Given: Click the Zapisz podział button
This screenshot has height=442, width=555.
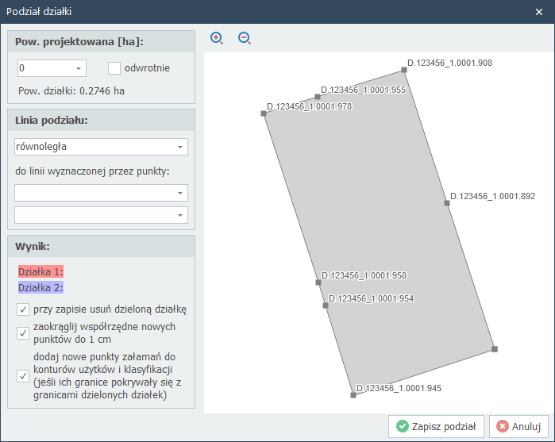Looking at the screenshot, I should [436, 426].
